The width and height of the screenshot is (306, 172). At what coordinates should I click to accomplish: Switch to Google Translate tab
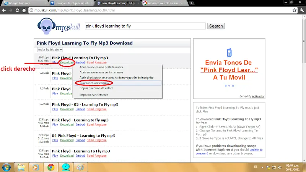point(24,3)
